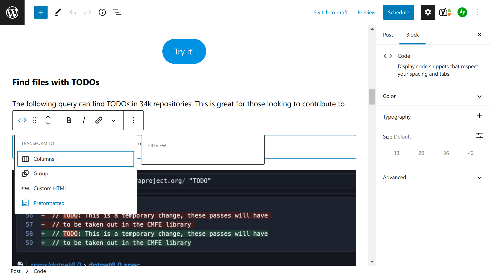Viewport: 491px width, 276px height.
Task: Select font size 20
Action: click(421, 153)
